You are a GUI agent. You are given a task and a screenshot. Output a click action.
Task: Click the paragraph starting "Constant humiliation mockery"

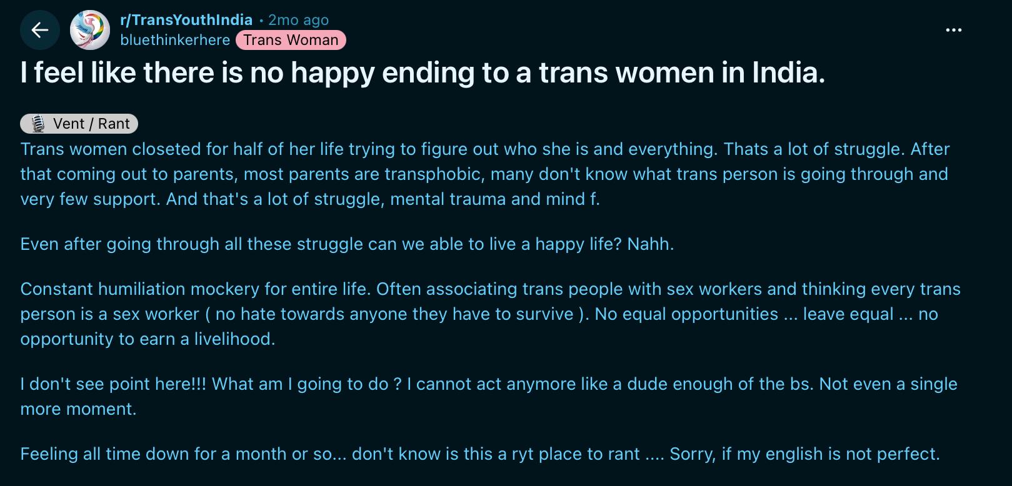click(x=490, y=314)
